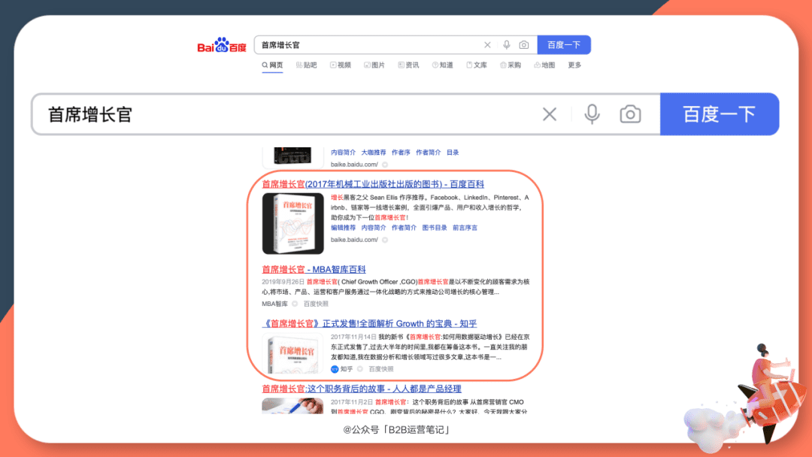812x457 pixels.
Task: Open 图书目录 sublink
Action: click(435, 228)
